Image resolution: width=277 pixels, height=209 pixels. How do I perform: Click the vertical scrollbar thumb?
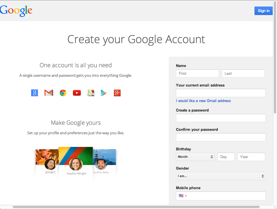(x=275, y=57)
